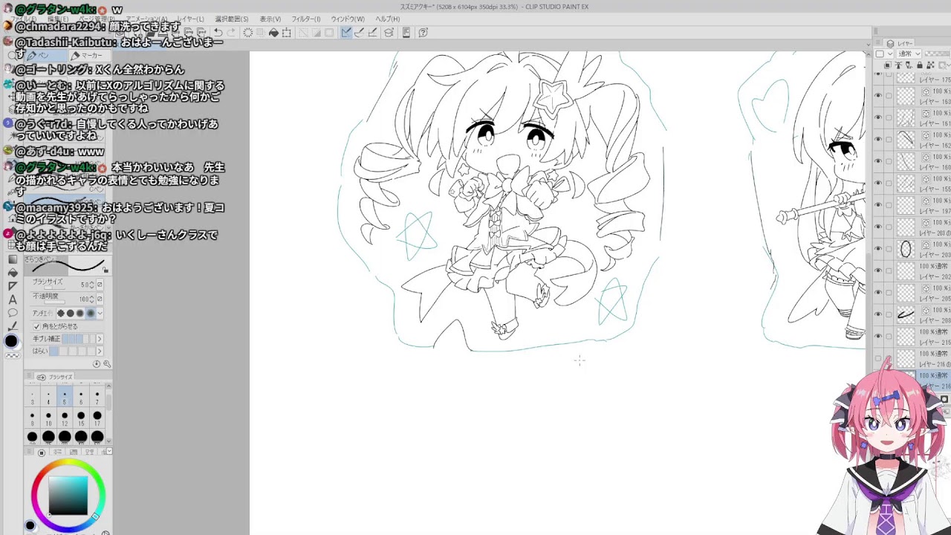951x535 pixels.
Task: Click the smartphone connection icon in command bar
Action: coord(406,33)
